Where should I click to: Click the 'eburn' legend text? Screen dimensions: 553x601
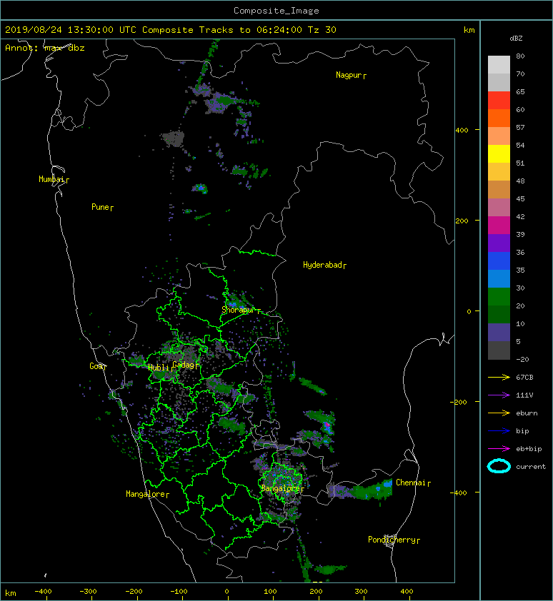pos(527,413)
